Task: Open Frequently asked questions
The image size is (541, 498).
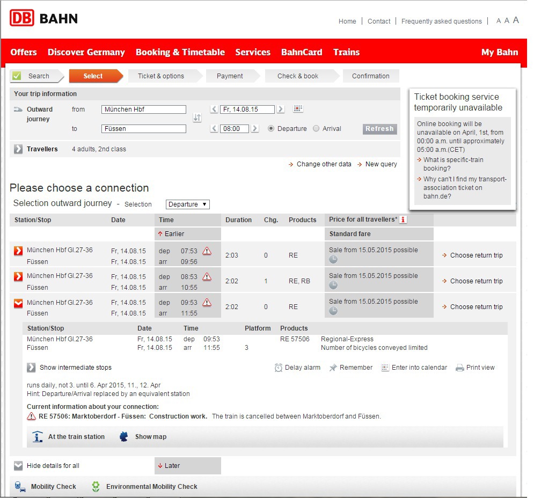Action: tap(442, 21)
